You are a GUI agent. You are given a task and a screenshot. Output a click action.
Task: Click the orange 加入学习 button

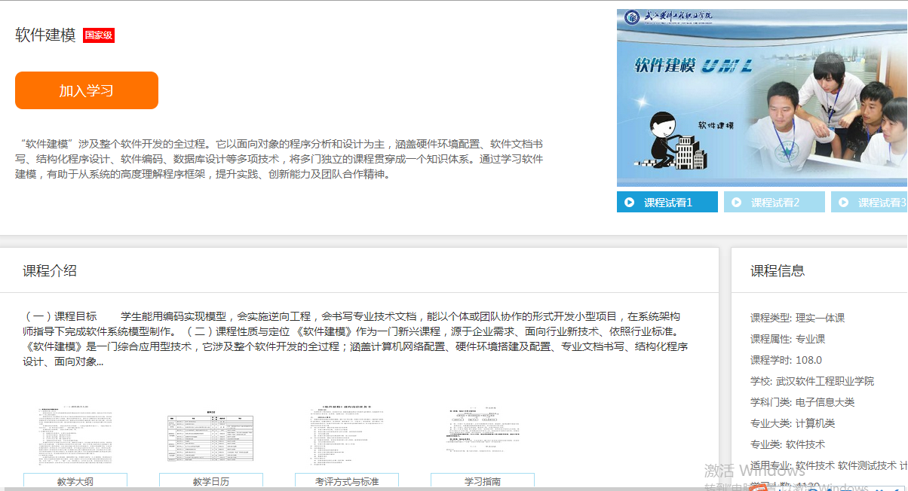coord(87,90)
